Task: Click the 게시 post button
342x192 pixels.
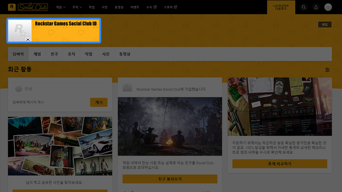Action: pyautogui.click(x=99, y=102)
